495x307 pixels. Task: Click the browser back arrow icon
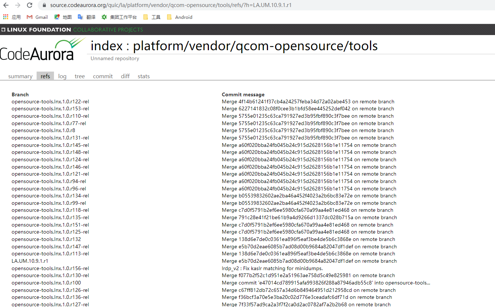(6, 5)
